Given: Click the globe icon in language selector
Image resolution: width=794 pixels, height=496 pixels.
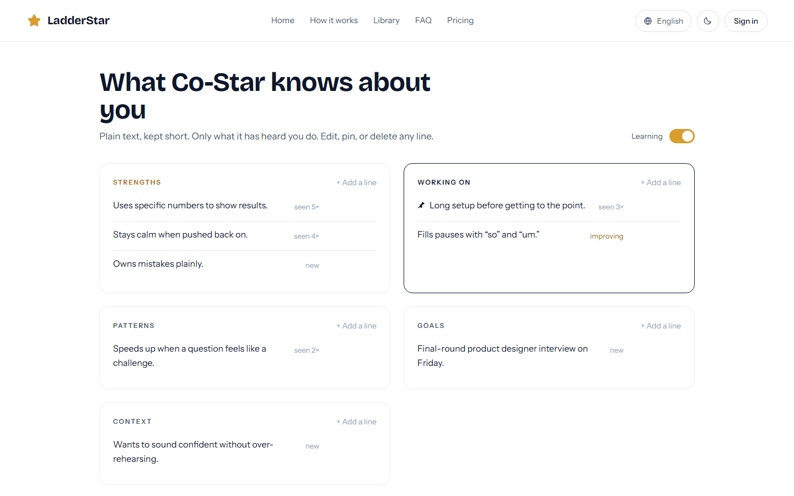Looking at the screenshot, I should (648, 21).
